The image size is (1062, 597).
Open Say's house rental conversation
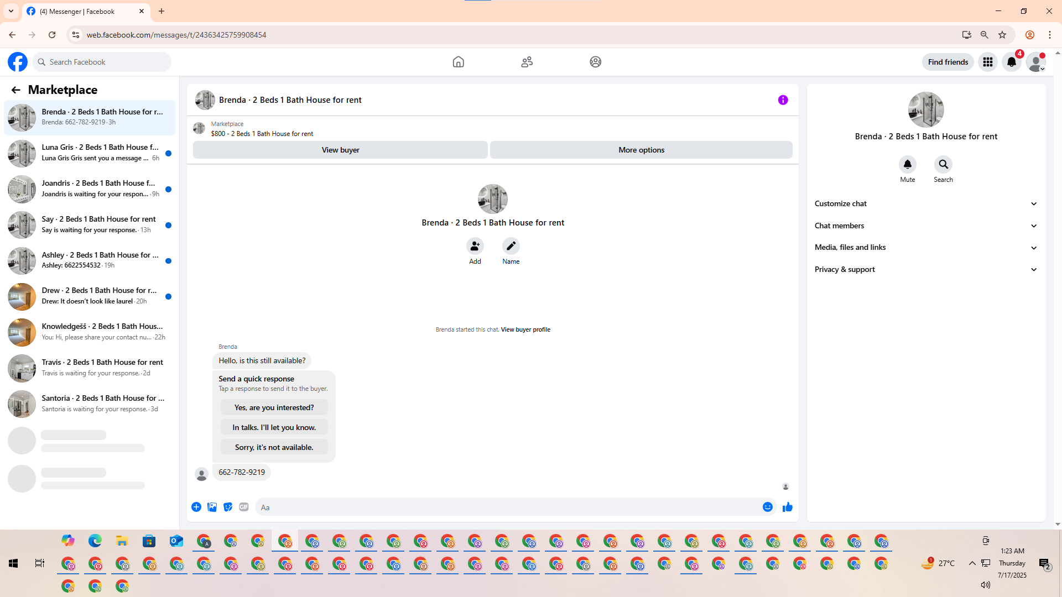[x=90, y=225]
